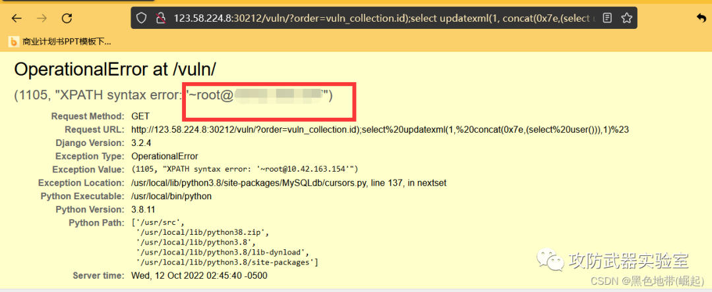Click the address bar URL field
Image resolution: width=712 pixels, height=292 pixels.
[384, 18]
